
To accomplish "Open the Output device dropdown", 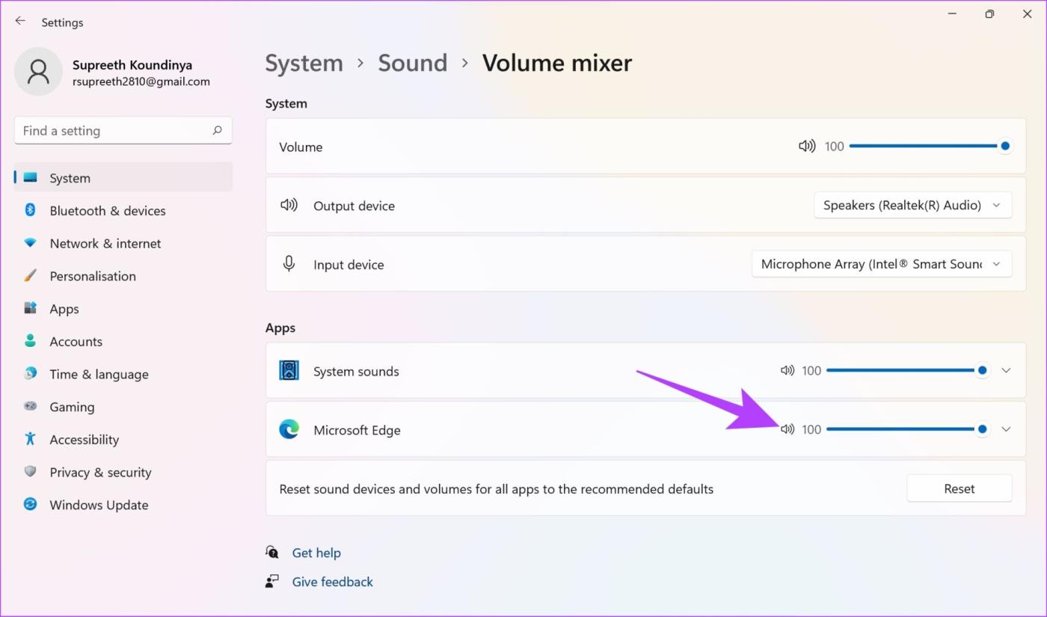I will tap(912, 205).
